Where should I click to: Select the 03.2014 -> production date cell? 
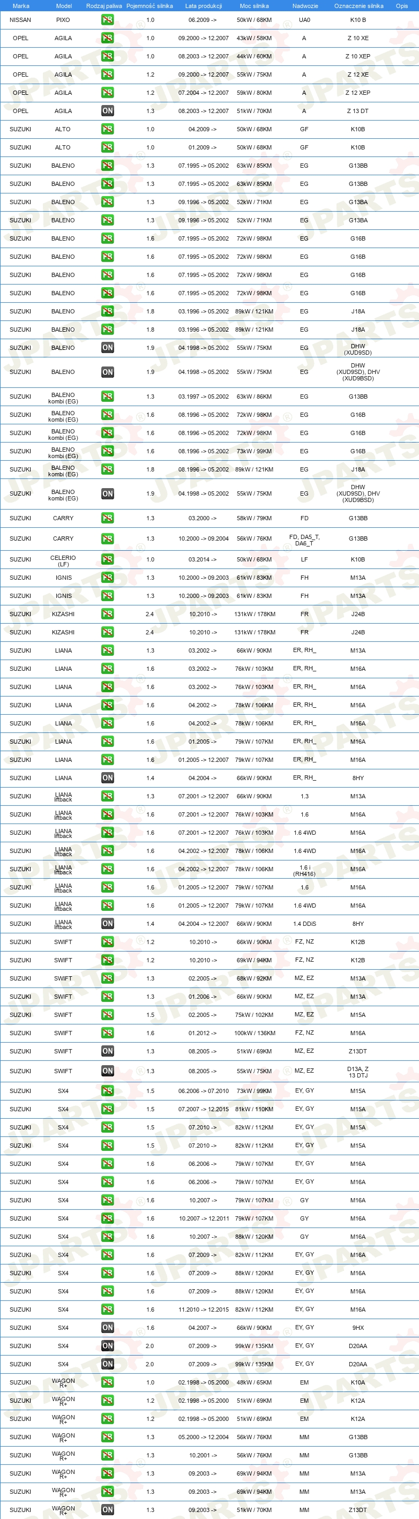203,559
